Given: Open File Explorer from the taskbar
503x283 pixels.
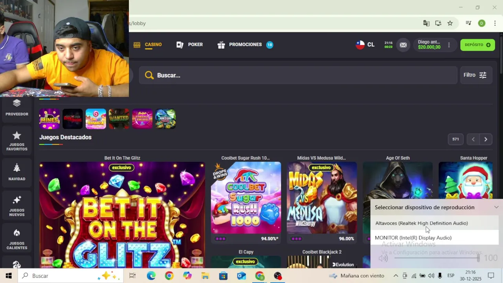Looking at the screenshot, I should coord(205,276).
